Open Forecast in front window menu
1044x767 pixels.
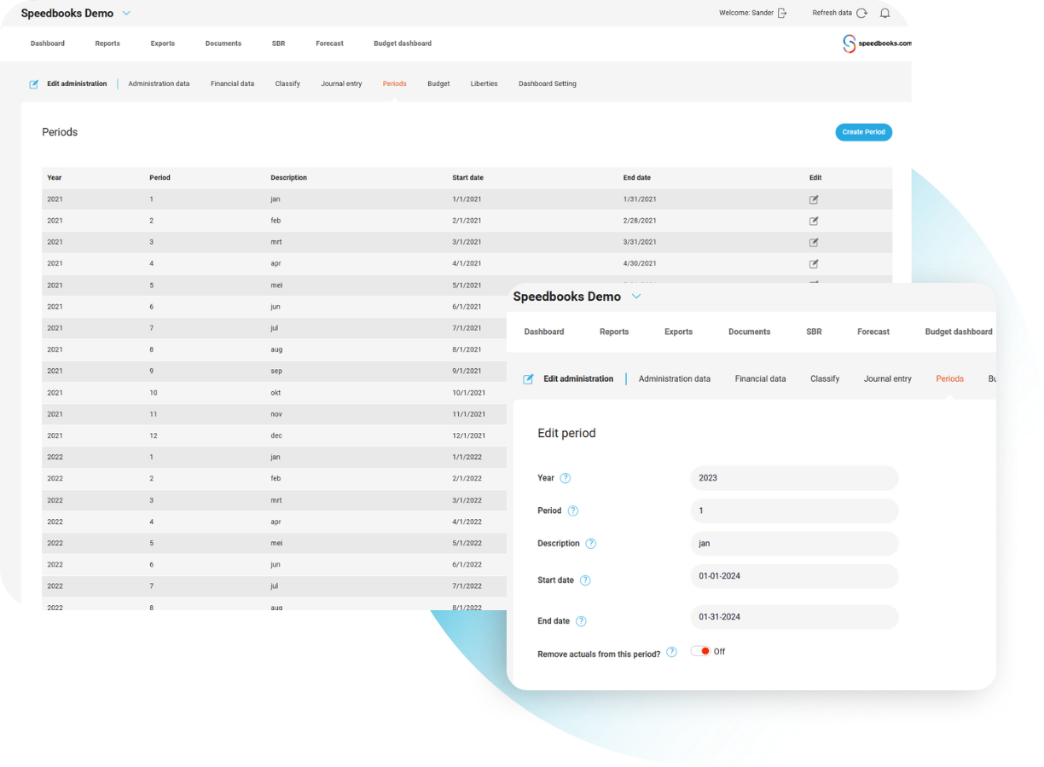click(873, 332)
